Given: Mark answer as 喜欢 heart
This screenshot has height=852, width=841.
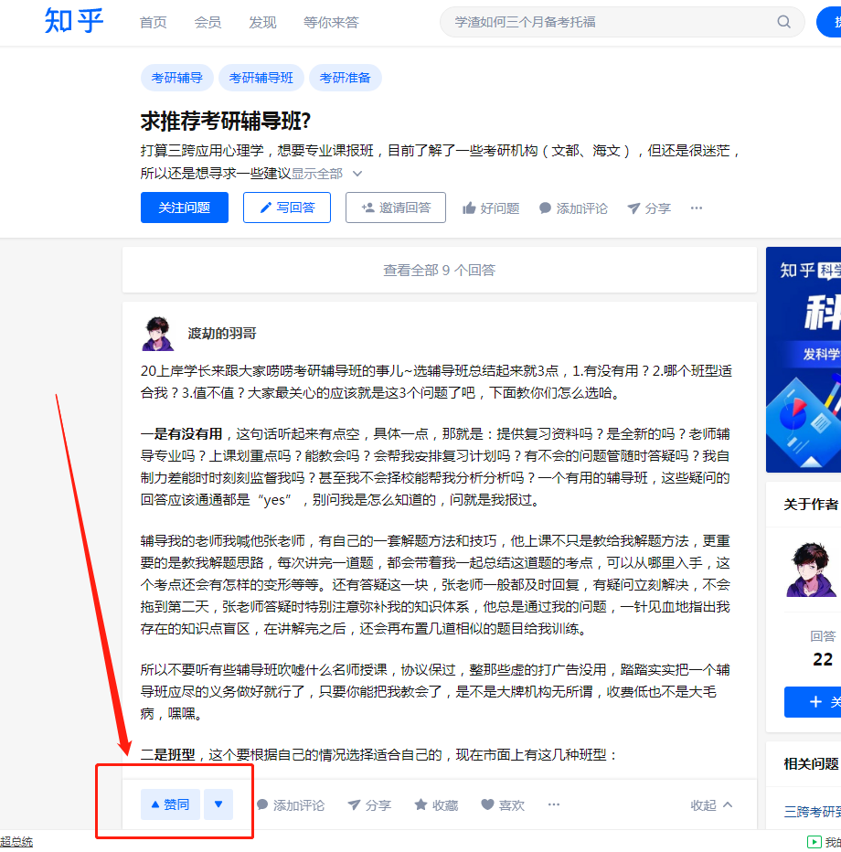Looking at the screenshot, I should 503,804.
